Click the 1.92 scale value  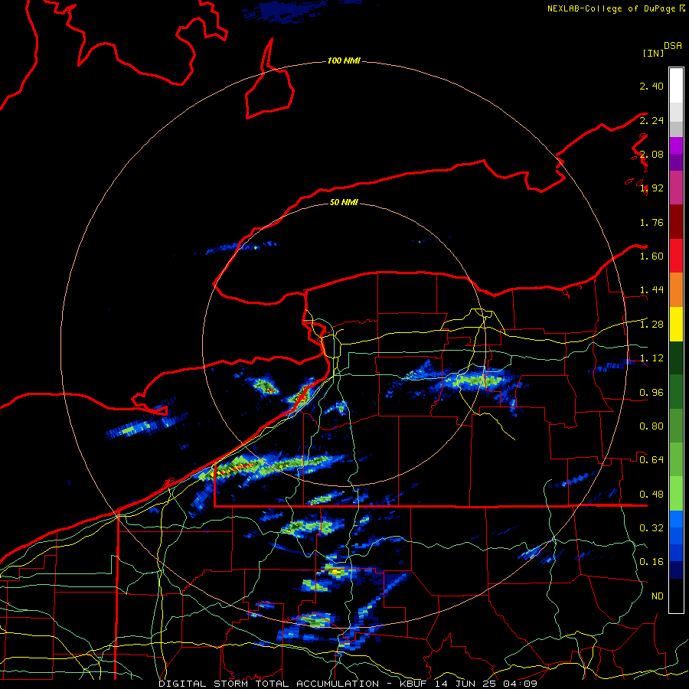(651, 188)
